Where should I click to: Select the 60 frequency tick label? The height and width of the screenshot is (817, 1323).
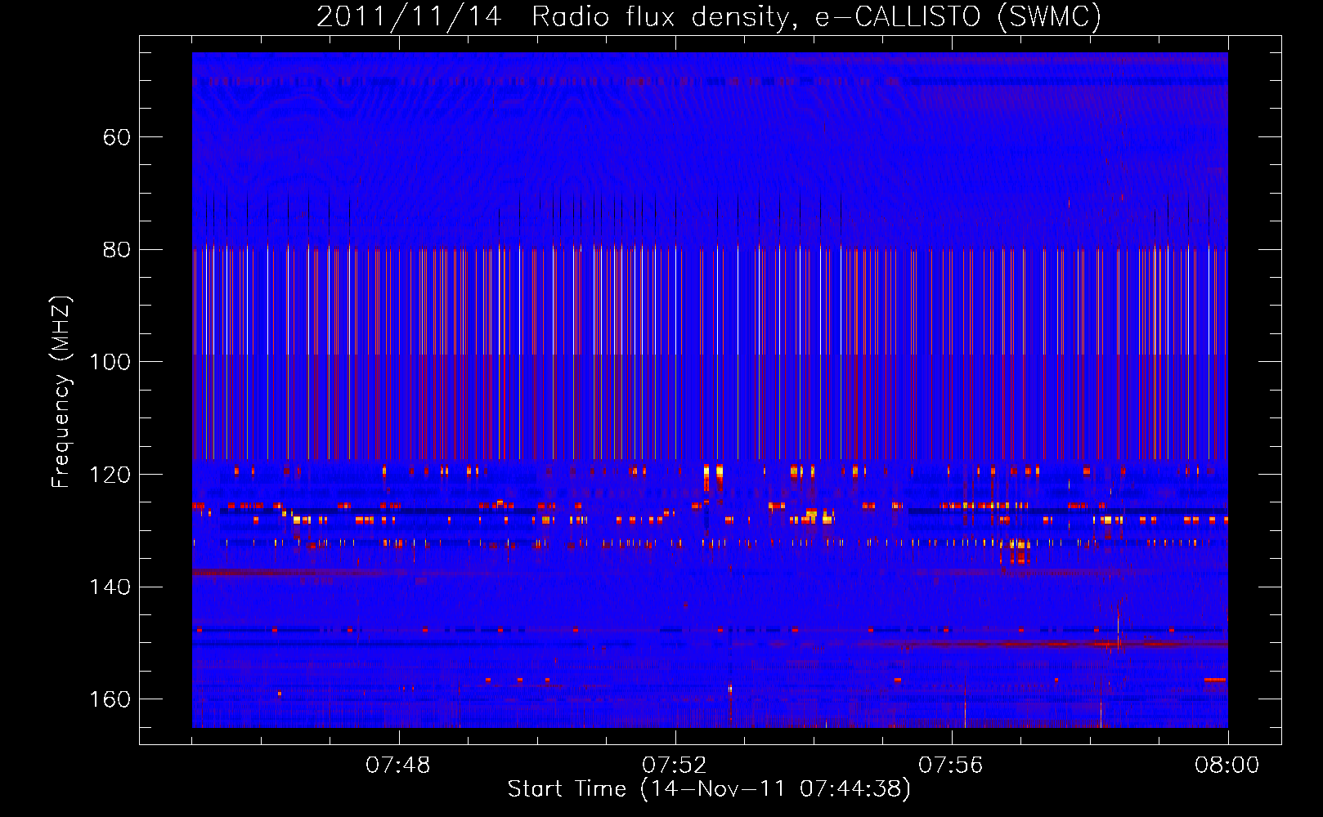click(x=117, y=137)
